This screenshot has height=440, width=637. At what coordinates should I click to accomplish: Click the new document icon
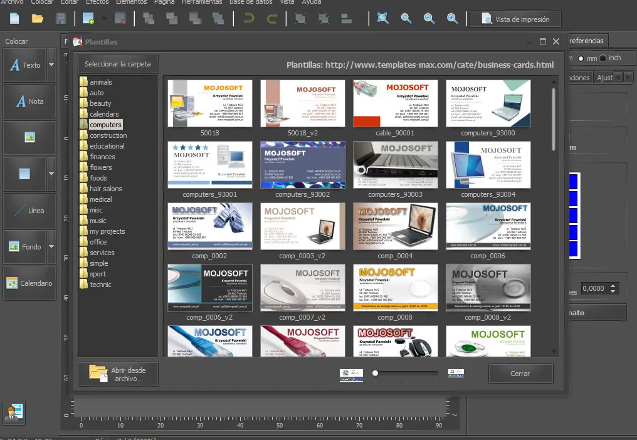pos(14,19)
